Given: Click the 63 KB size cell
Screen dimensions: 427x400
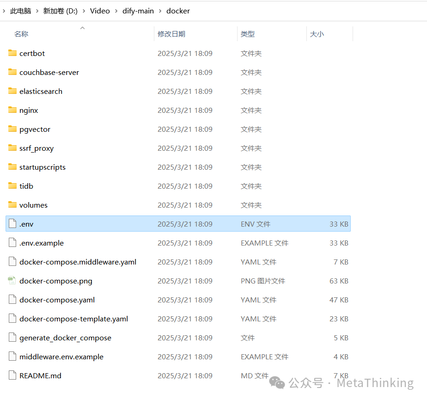Looking at the screenshot, I should tap(339, 281).
